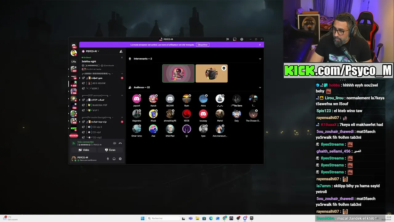Collapse the Intervenants section chevron
This screenshot has width=394, height=222.
click(x=260, y=59)
